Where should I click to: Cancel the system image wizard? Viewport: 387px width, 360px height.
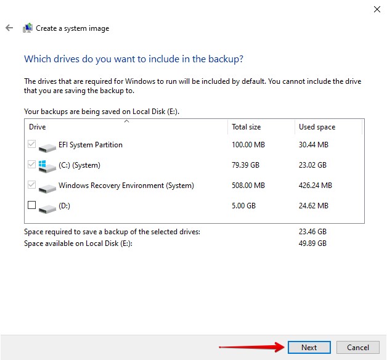click(x=358, y=348)
